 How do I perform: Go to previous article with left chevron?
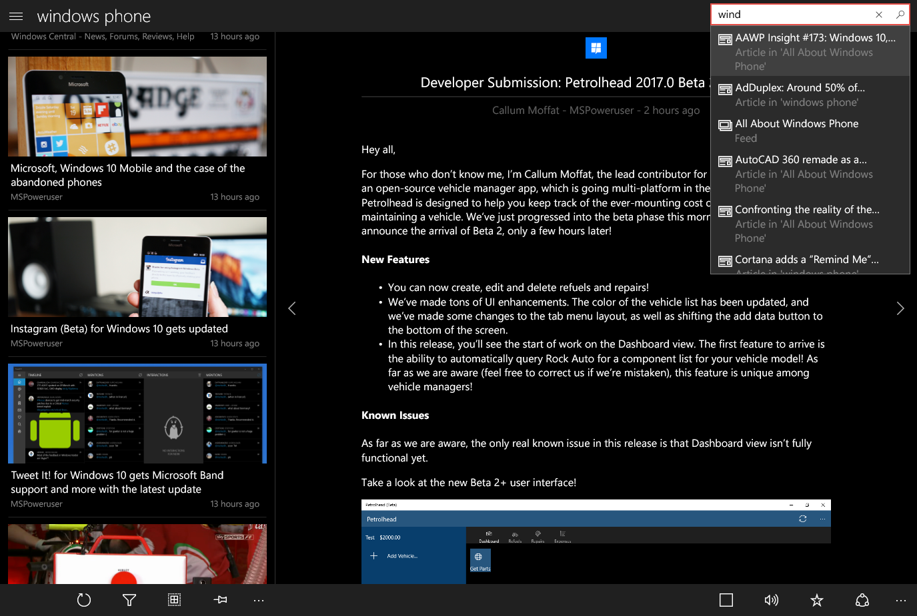[x=292, y=308]
